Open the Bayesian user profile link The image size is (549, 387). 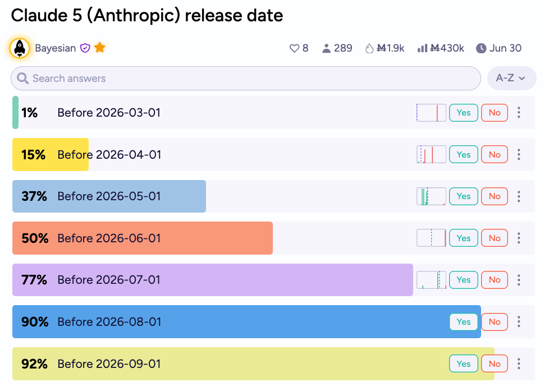point(56,48)
